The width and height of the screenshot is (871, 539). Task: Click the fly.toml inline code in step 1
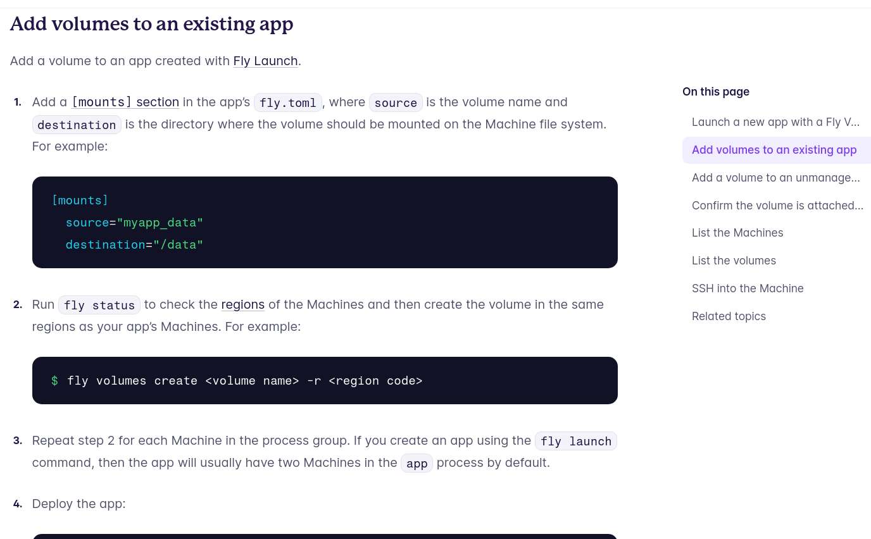pos(288,102)
